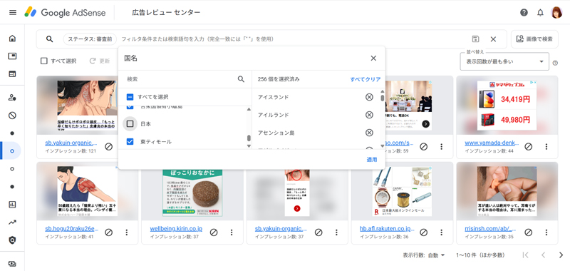The width and height of the screenshot is (570, 271).
Task: Apply the country filter with 適用
Action: pyautogui.click(x=371, y=159)
